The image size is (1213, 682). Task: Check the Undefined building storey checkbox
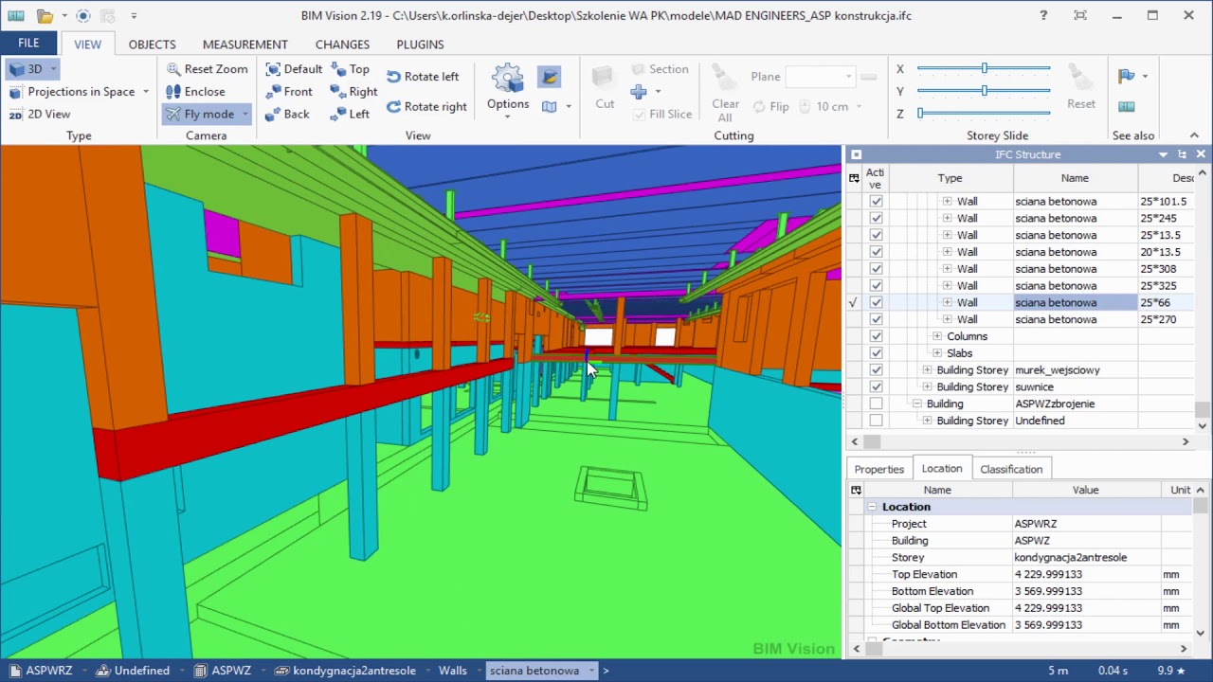click(876, 421)
